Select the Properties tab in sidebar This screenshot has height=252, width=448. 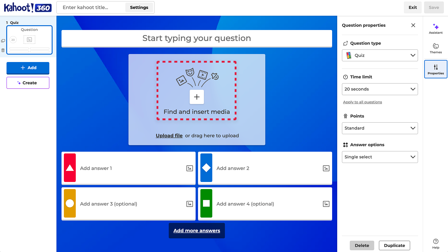click(436, 69)
